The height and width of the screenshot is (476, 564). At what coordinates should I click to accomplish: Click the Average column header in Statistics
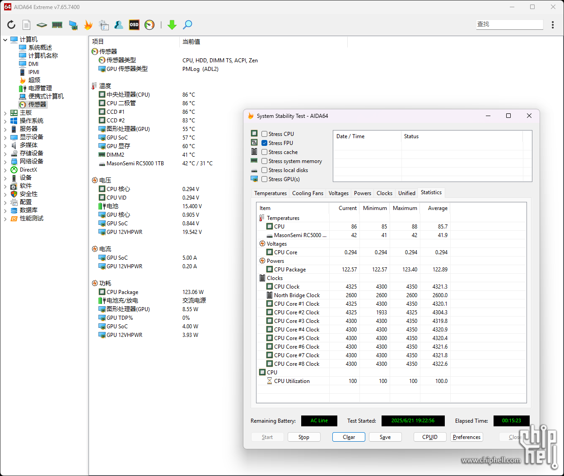tap(435, 208)
